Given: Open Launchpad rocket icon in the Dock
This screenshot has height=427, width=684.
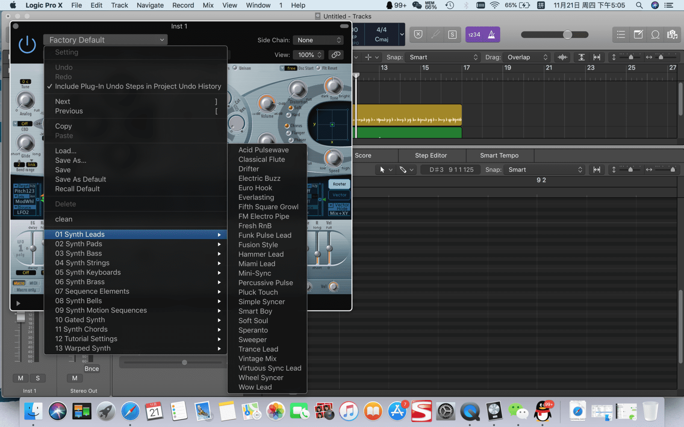Looking at the screenshot, I should (106, 411).
